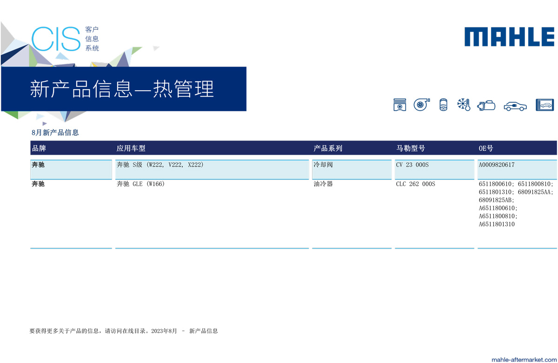
Task: Open the mahle-aftermarket.com link
Action: coord(524,359)
